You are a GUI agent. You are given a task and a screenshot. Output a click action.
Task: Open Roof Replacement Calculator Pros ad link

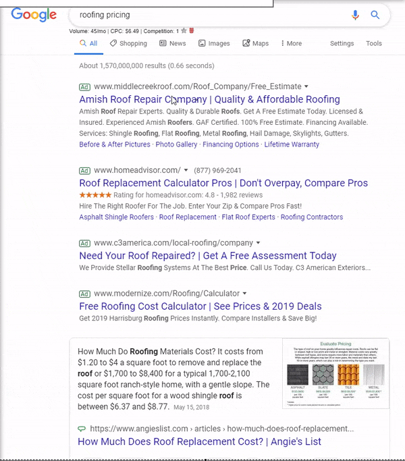click(223, 183)
